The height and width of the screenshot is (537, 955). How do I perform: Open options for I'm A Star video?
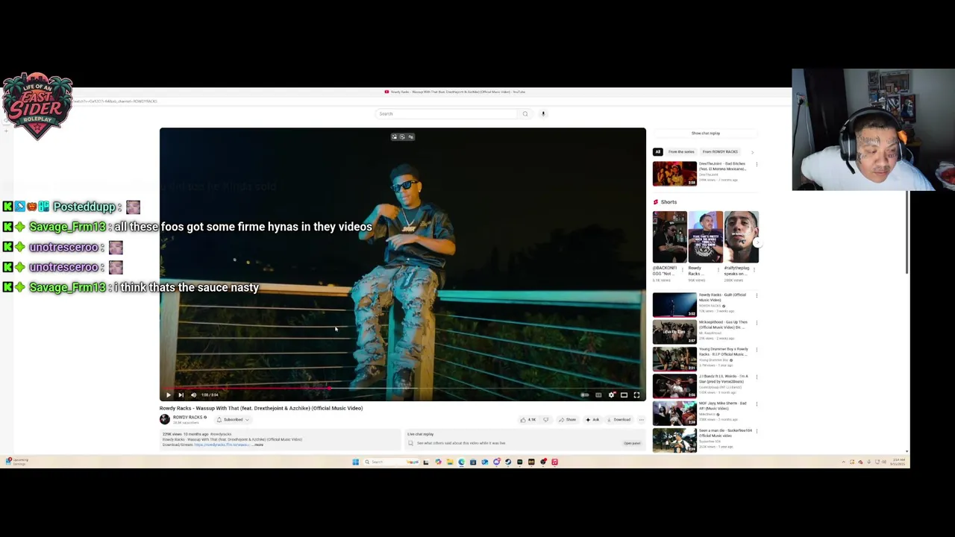click(757, 377)
